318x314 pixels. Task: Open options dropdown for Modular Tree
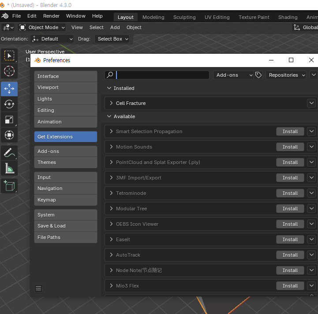(x=311, y=208)
